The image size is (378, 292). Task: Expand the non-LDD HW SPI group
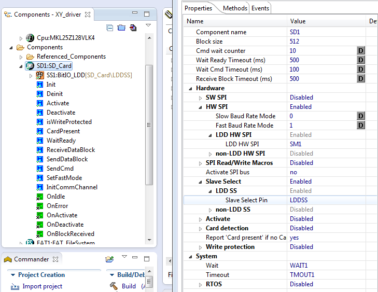click(x=210, y=154)
